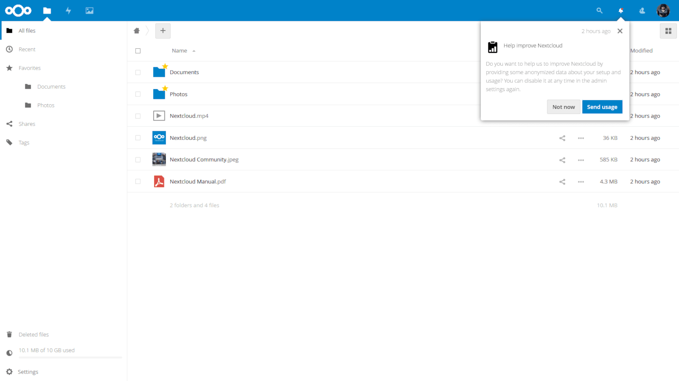Share Nextcloud.png via share icon
Screen dimensions: 679x381
(562, 138)
